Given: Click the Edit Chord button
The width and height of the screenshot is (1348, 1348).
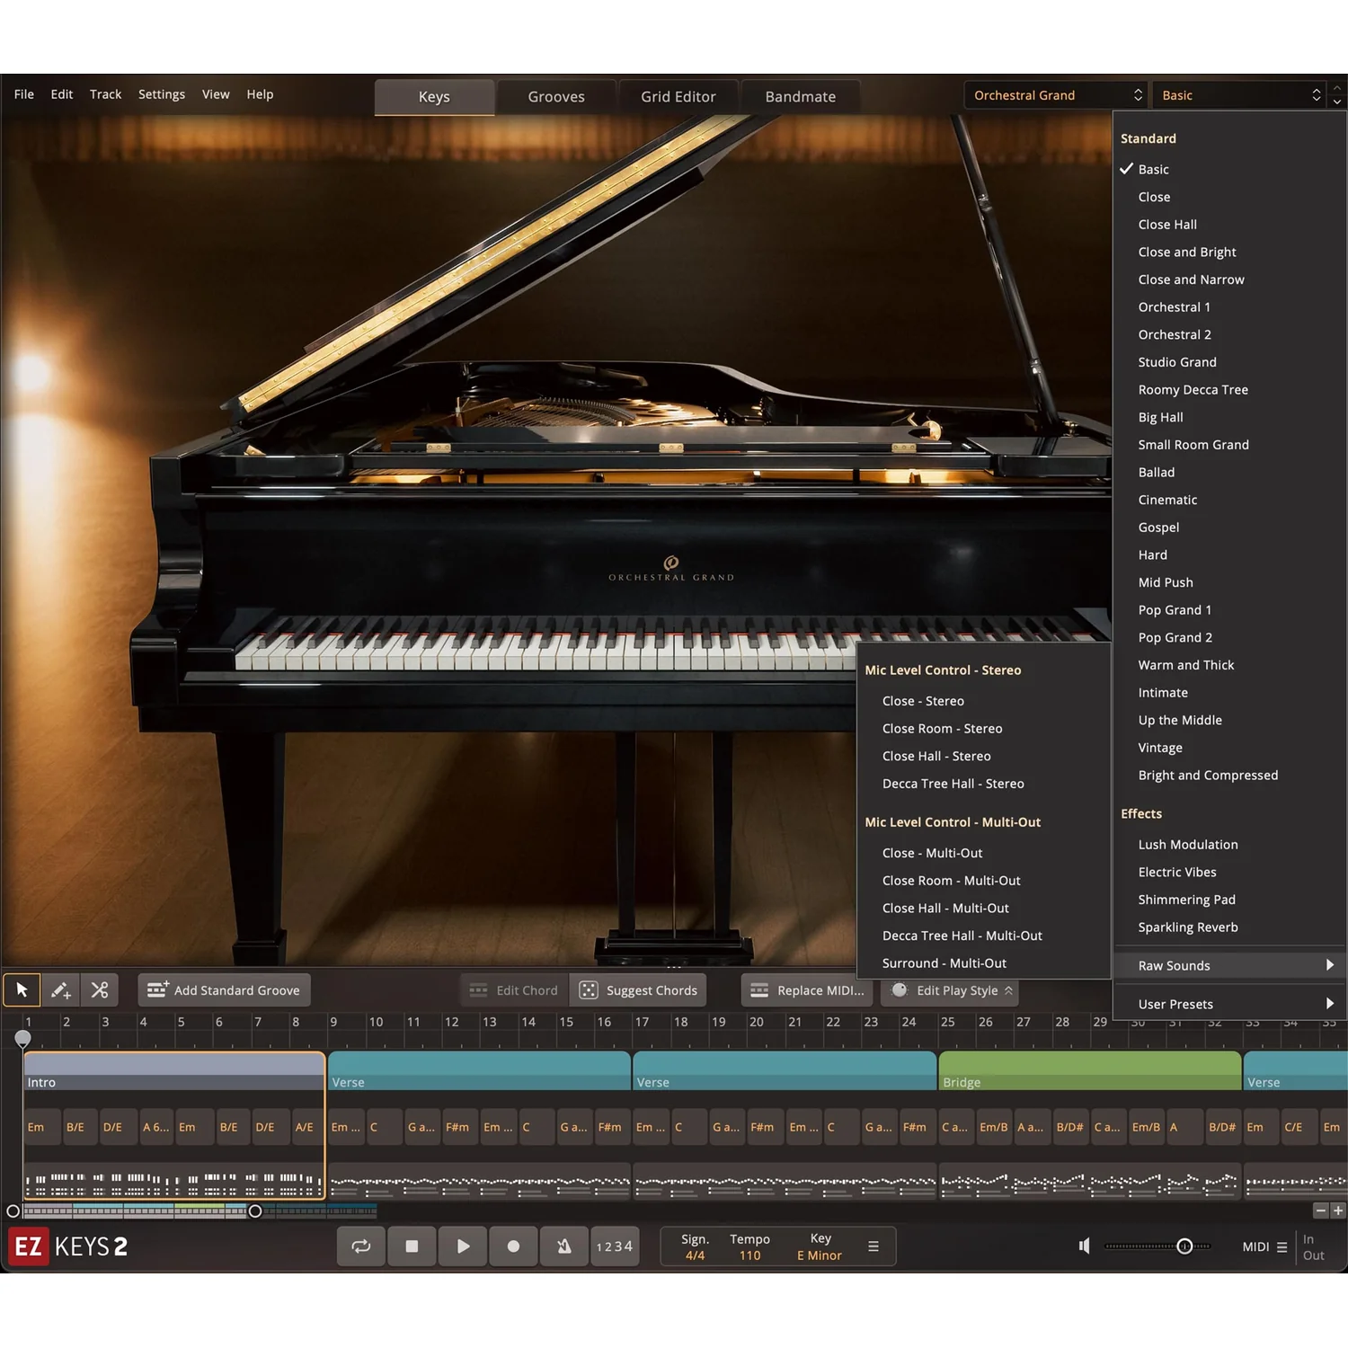Looking at the screenshot, I should [x=514, y=990].
